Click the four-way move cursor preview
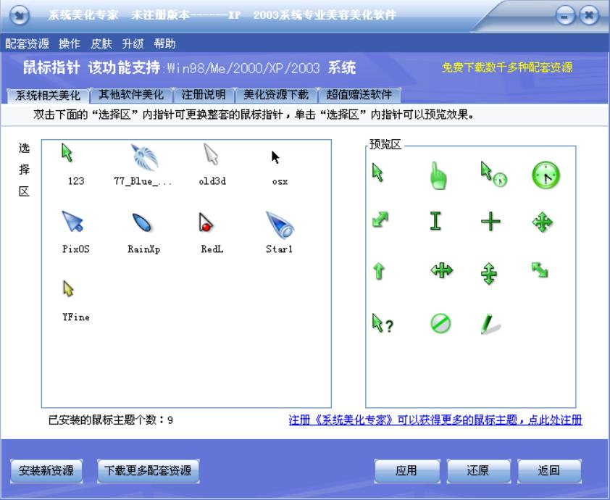Screen dimensions: 610x500 543,223
